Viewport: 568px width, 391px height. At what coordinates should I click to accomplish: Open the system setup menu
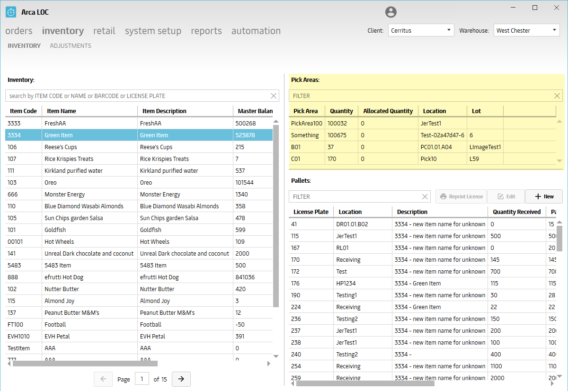click(153, 31)
